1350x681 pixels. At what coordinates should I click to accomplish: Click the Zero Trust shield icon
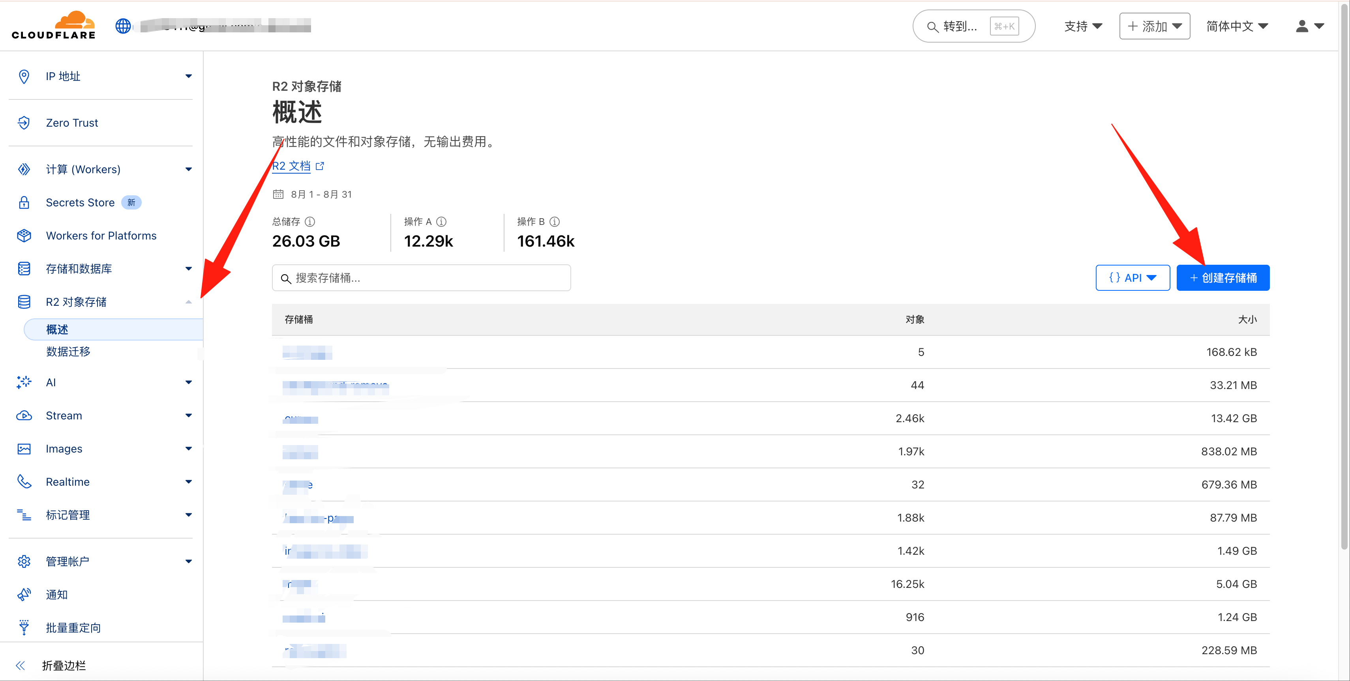pos(24,123)
